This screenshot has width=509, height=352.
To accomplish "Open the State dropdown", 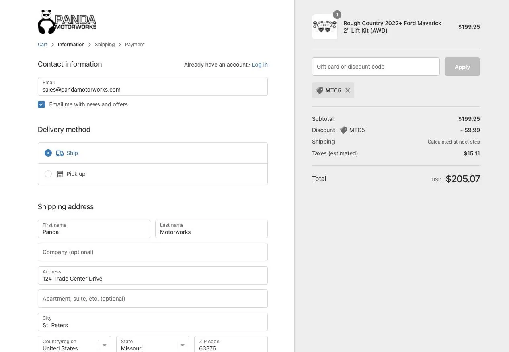I will click(153, 345).
